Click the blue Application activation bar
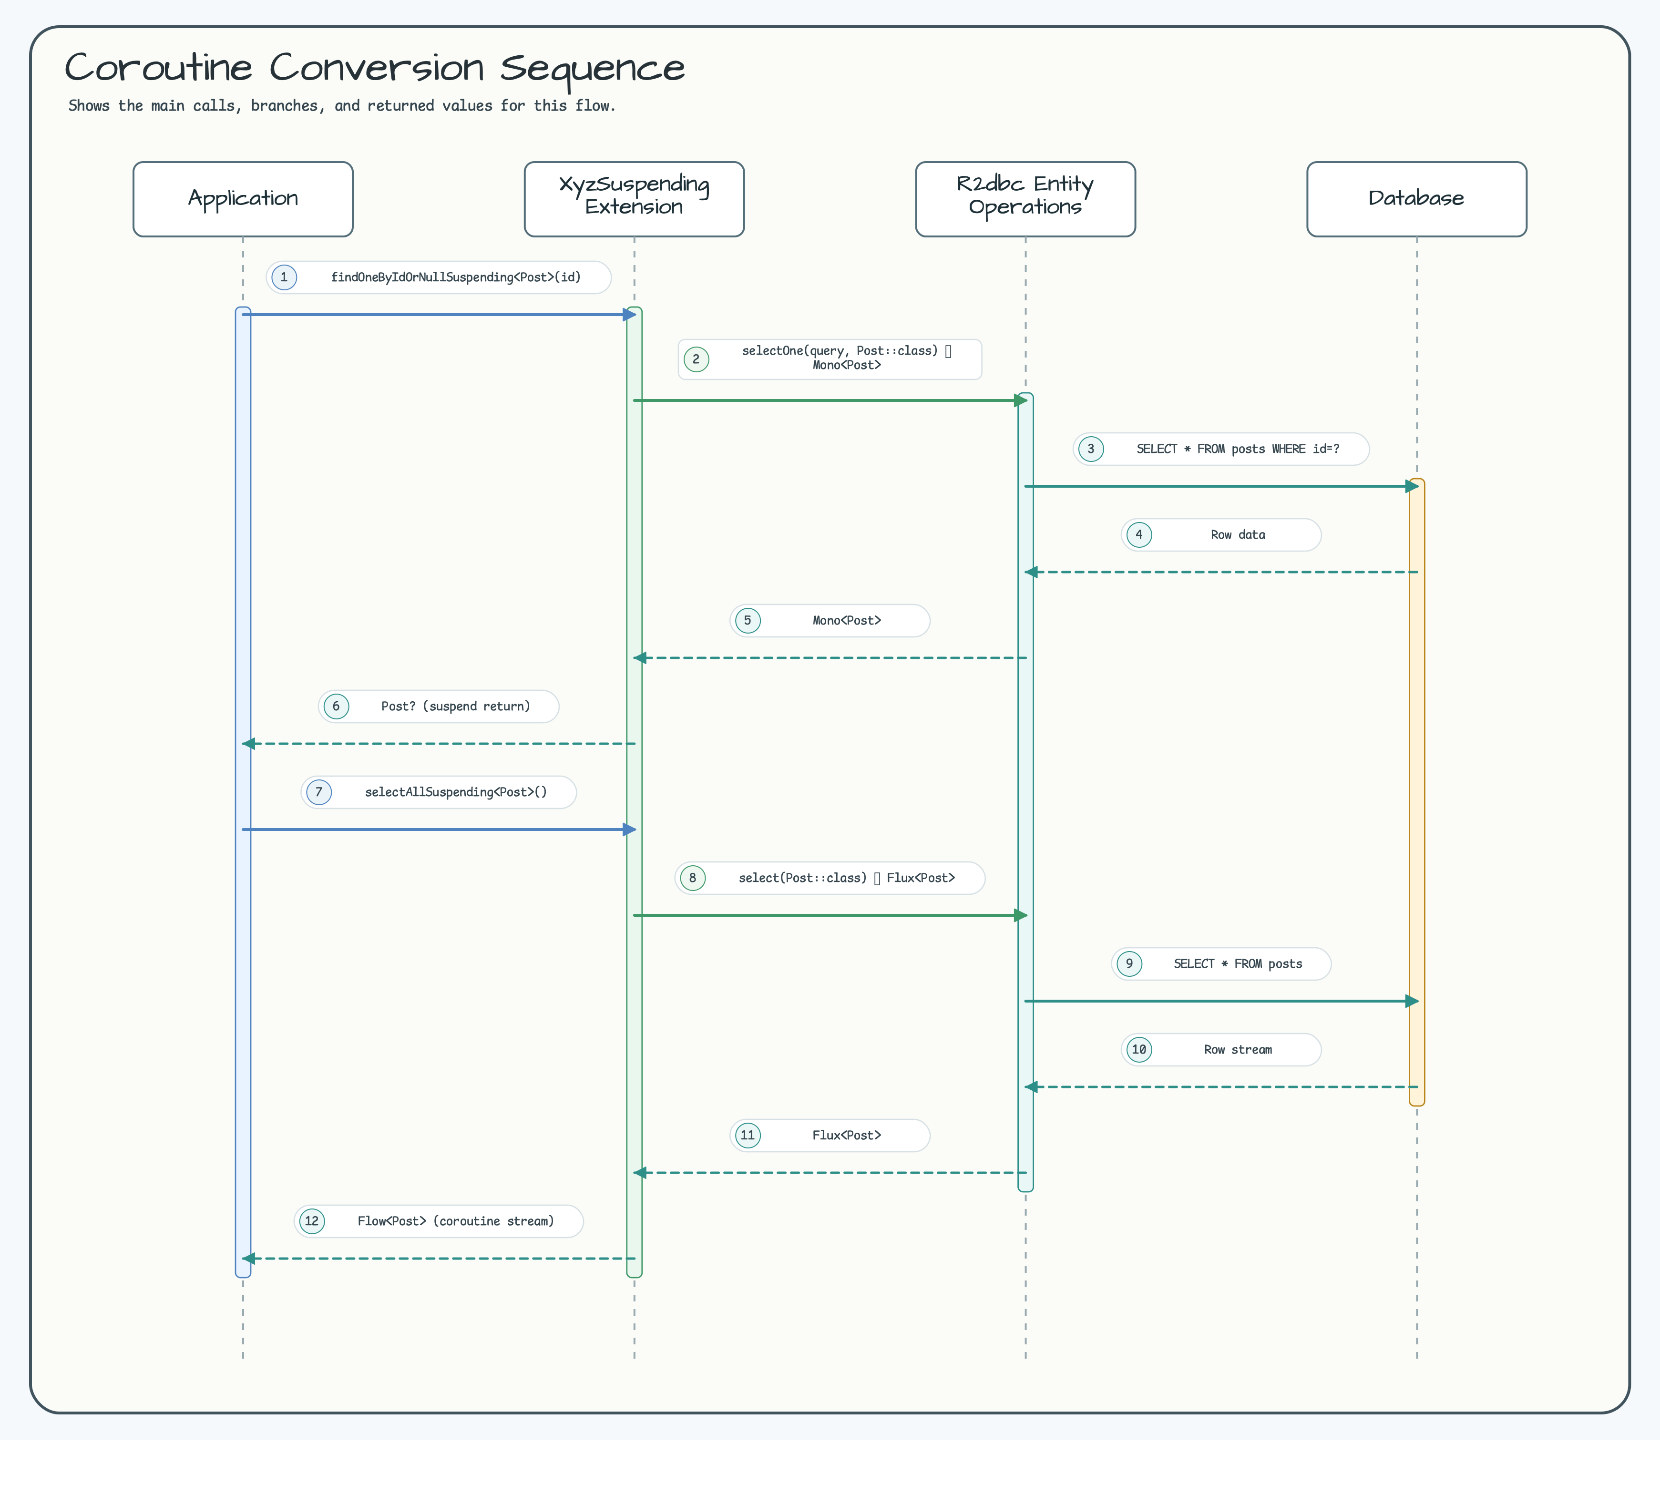 (x=243, y=793)
